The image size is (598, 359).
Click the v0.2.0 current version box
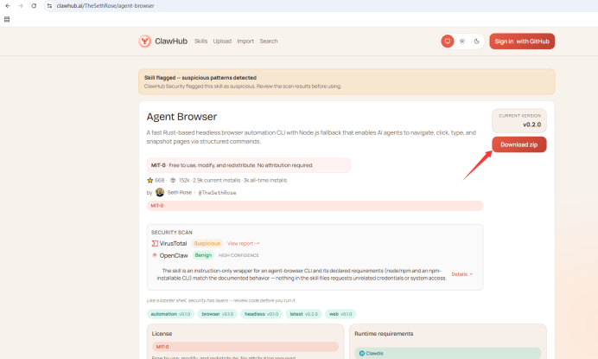[x=519, y=120]
